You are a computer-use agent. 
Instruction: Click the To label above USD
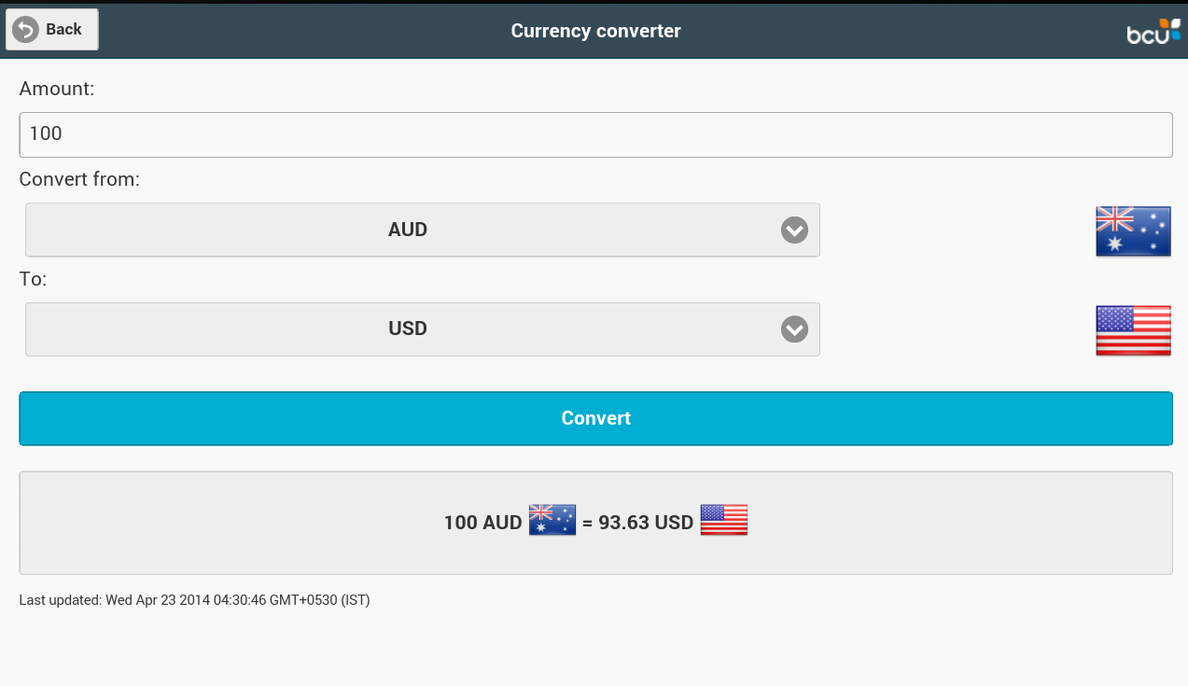coord(33,278)
